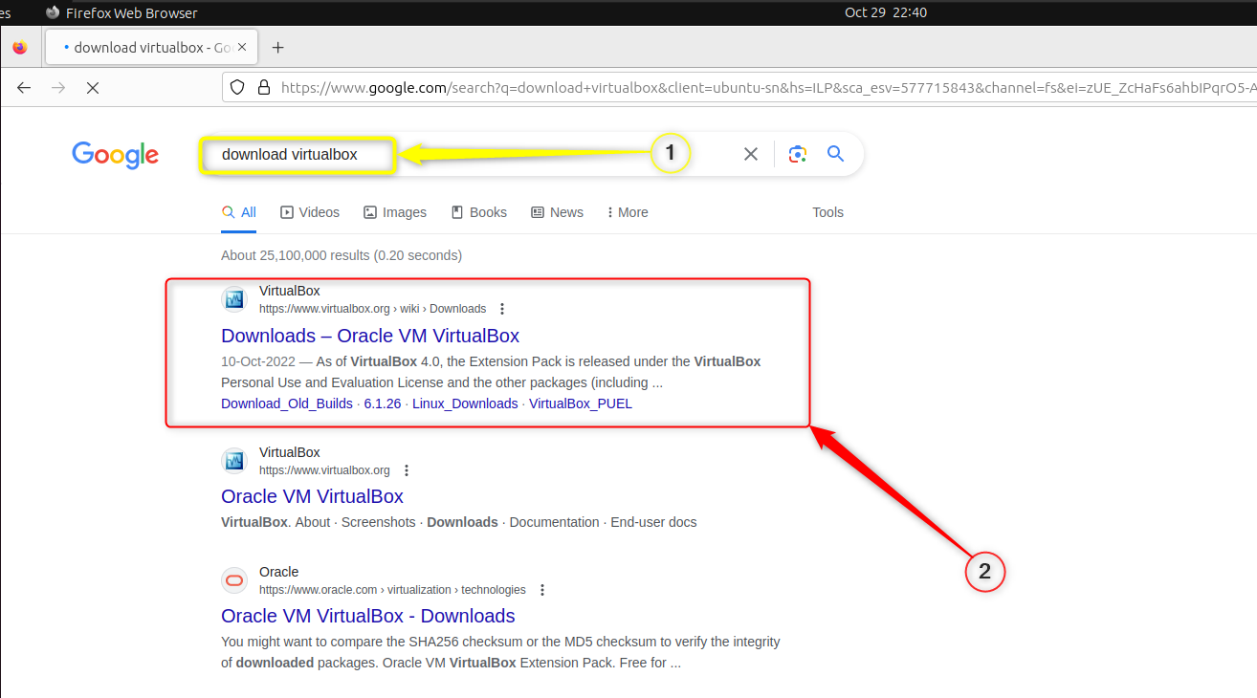Expand options for virtualbox.org wiki Downloads result
This screenshot has width=1257, height=698.
pos(502,309)
